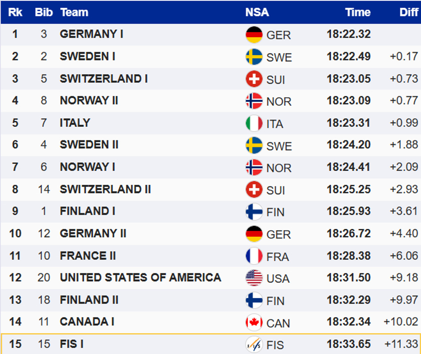Click the FIS logo icon in last row
The image size is (421, 354).
click(254, 344)
